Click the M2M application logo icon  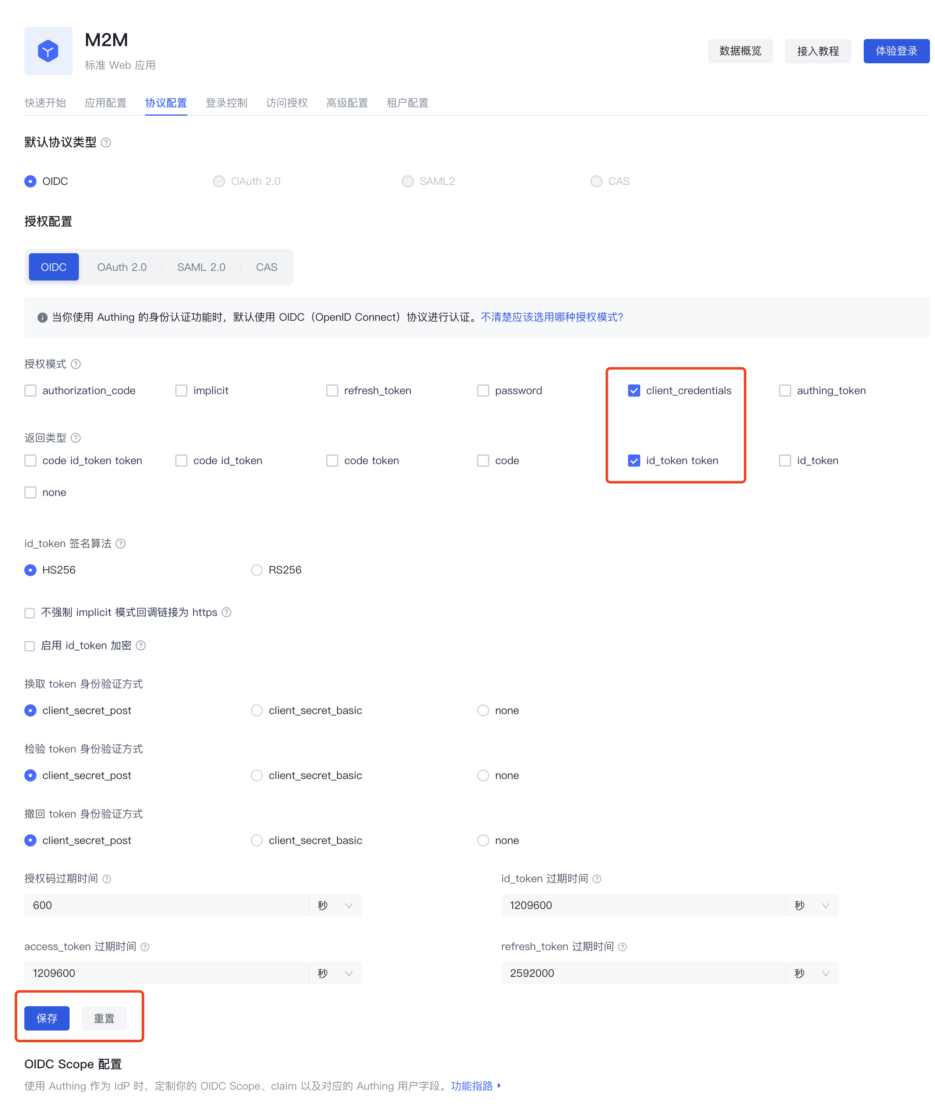tap(47, 50)
